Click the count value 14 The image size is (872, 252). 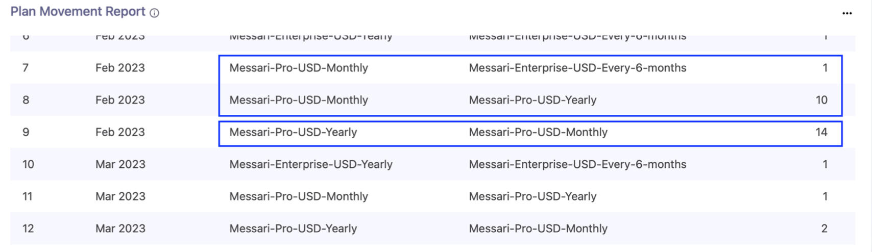(x=821, y=132)
